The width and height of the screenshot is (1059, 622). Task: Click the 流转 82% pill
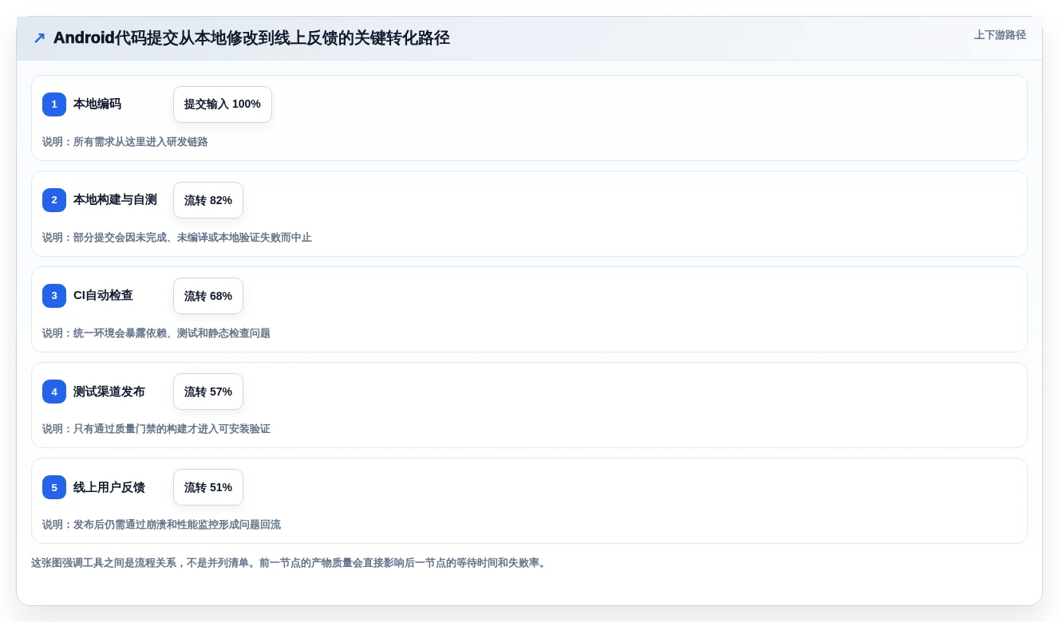pos(208,200)
